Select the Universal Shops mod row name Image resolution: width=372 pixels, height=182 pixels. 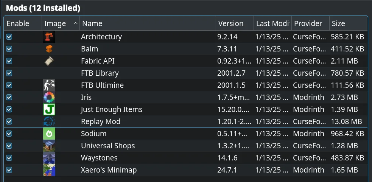coord(108,146)
